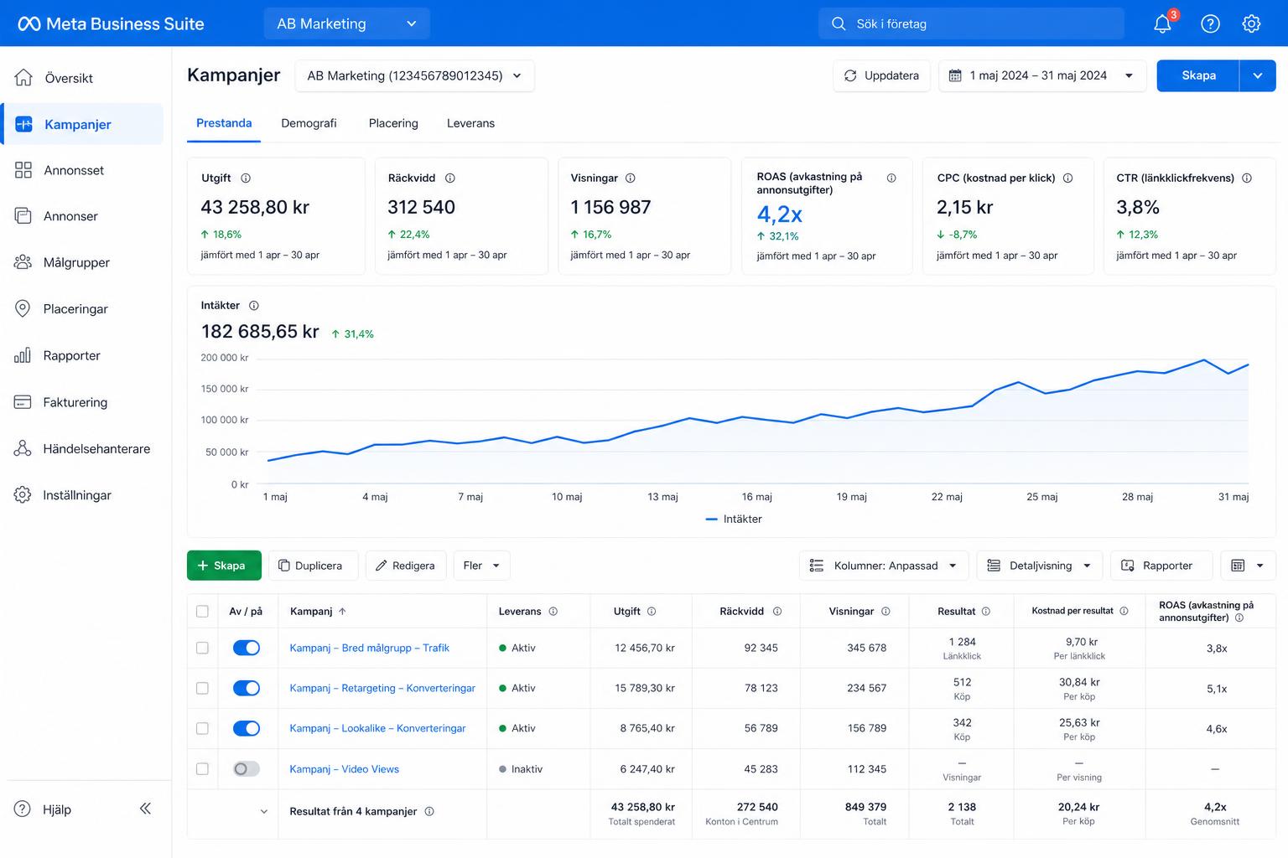Check the Bred målgrupp – Trafik row checkbox

[202, 649]
